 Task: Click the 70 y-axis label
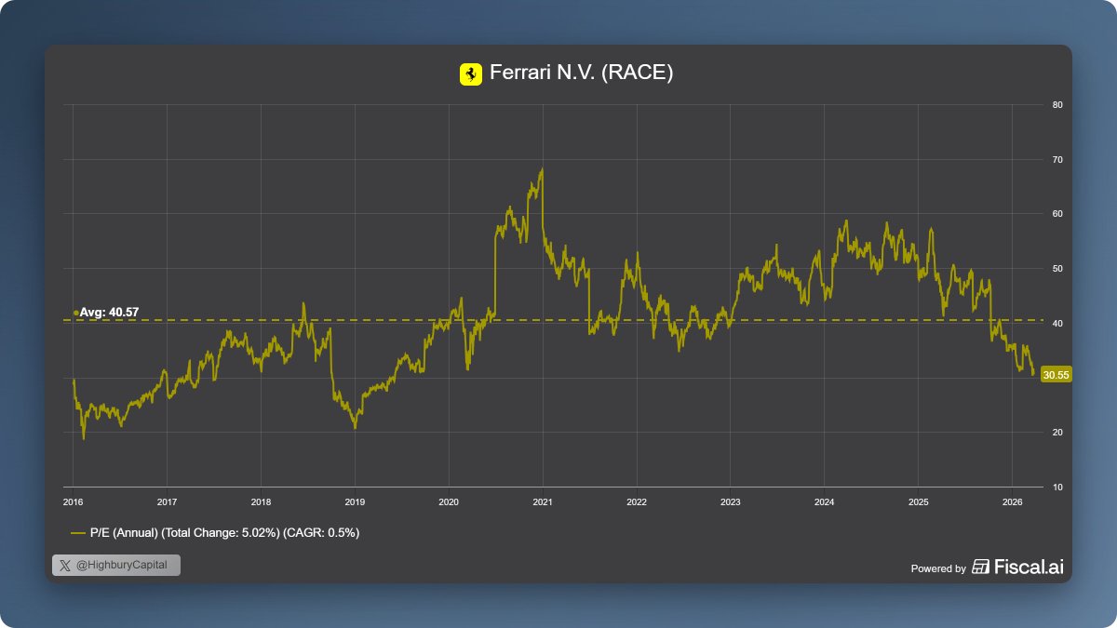[1057, 159]
